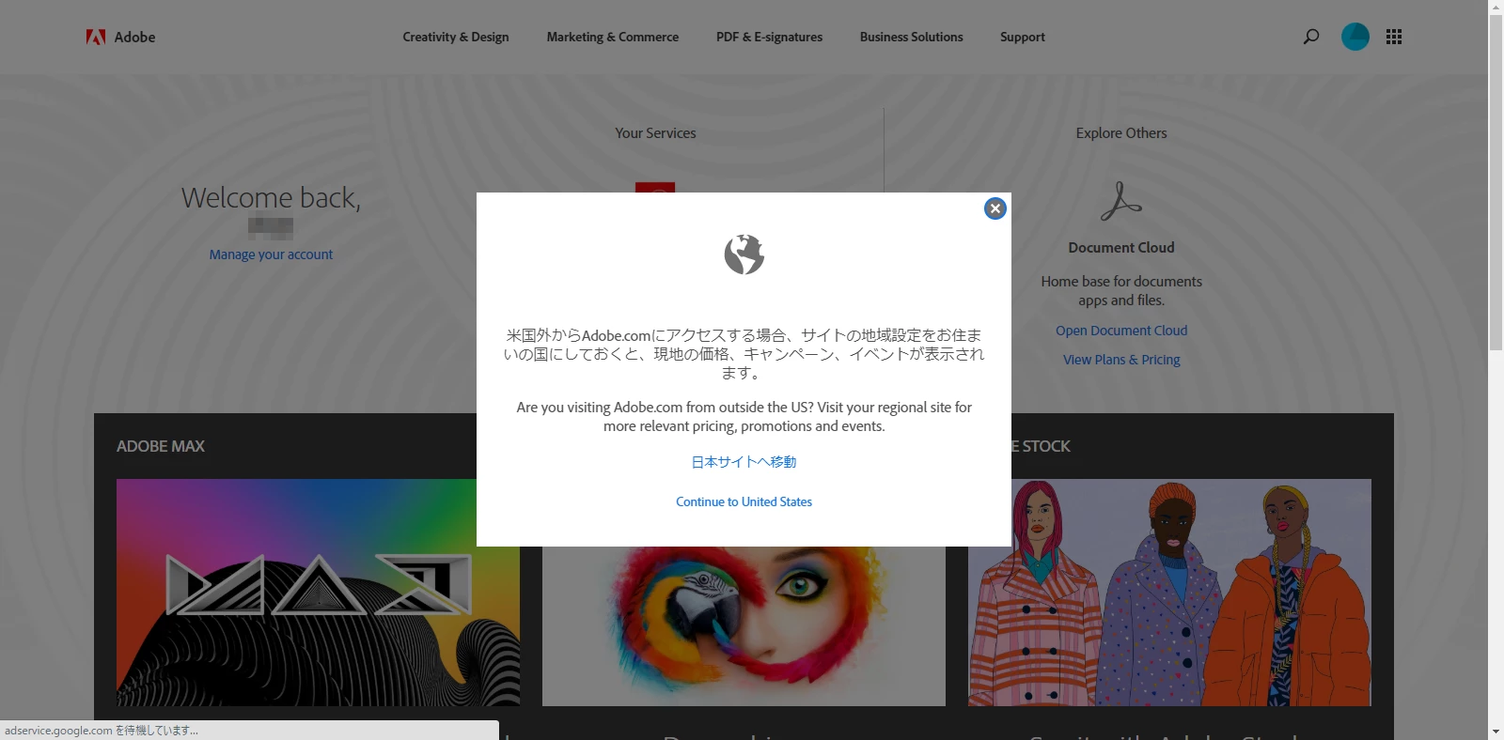Click the Your Services heading

click(x=655, y=133)
